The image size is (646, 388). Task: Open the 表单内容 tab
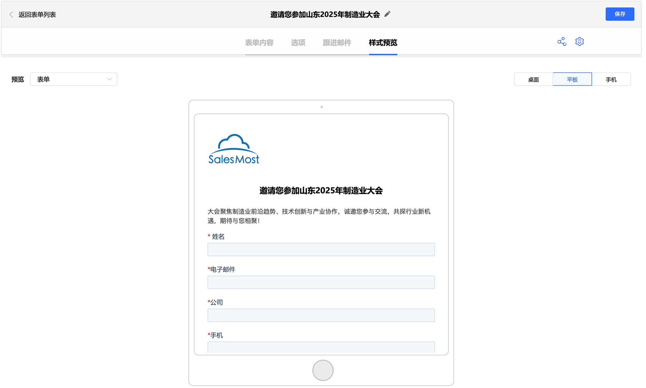[x=259, y=43]
